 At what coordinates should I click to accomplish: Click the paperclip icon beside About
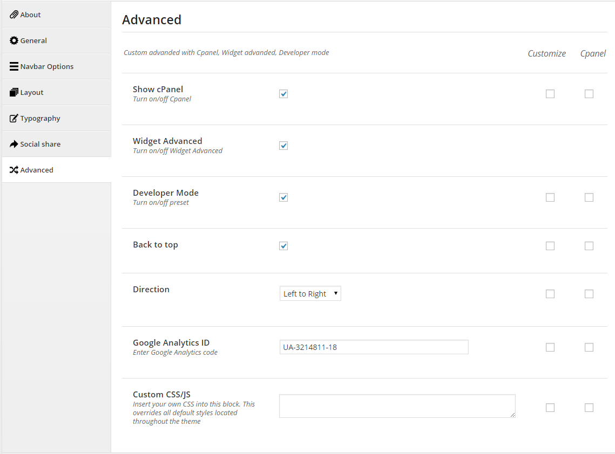(x=13, y=15)
